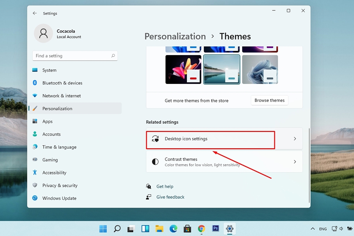Image resolution: width=354 pixels, height=236 pixels.
Task: Open System settings from the sidebar
Action: [49, 70]
